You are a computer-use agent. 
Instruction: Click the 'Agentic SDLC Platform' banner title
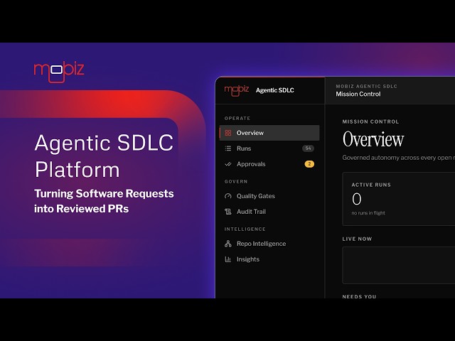coord(104,156)
